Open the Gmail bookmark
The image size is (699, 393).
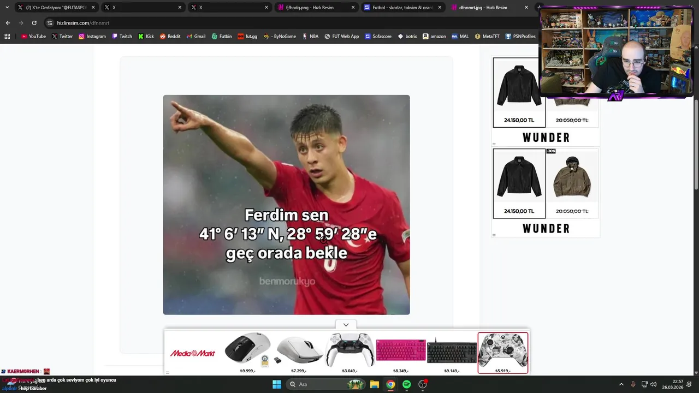coord(196,37)
